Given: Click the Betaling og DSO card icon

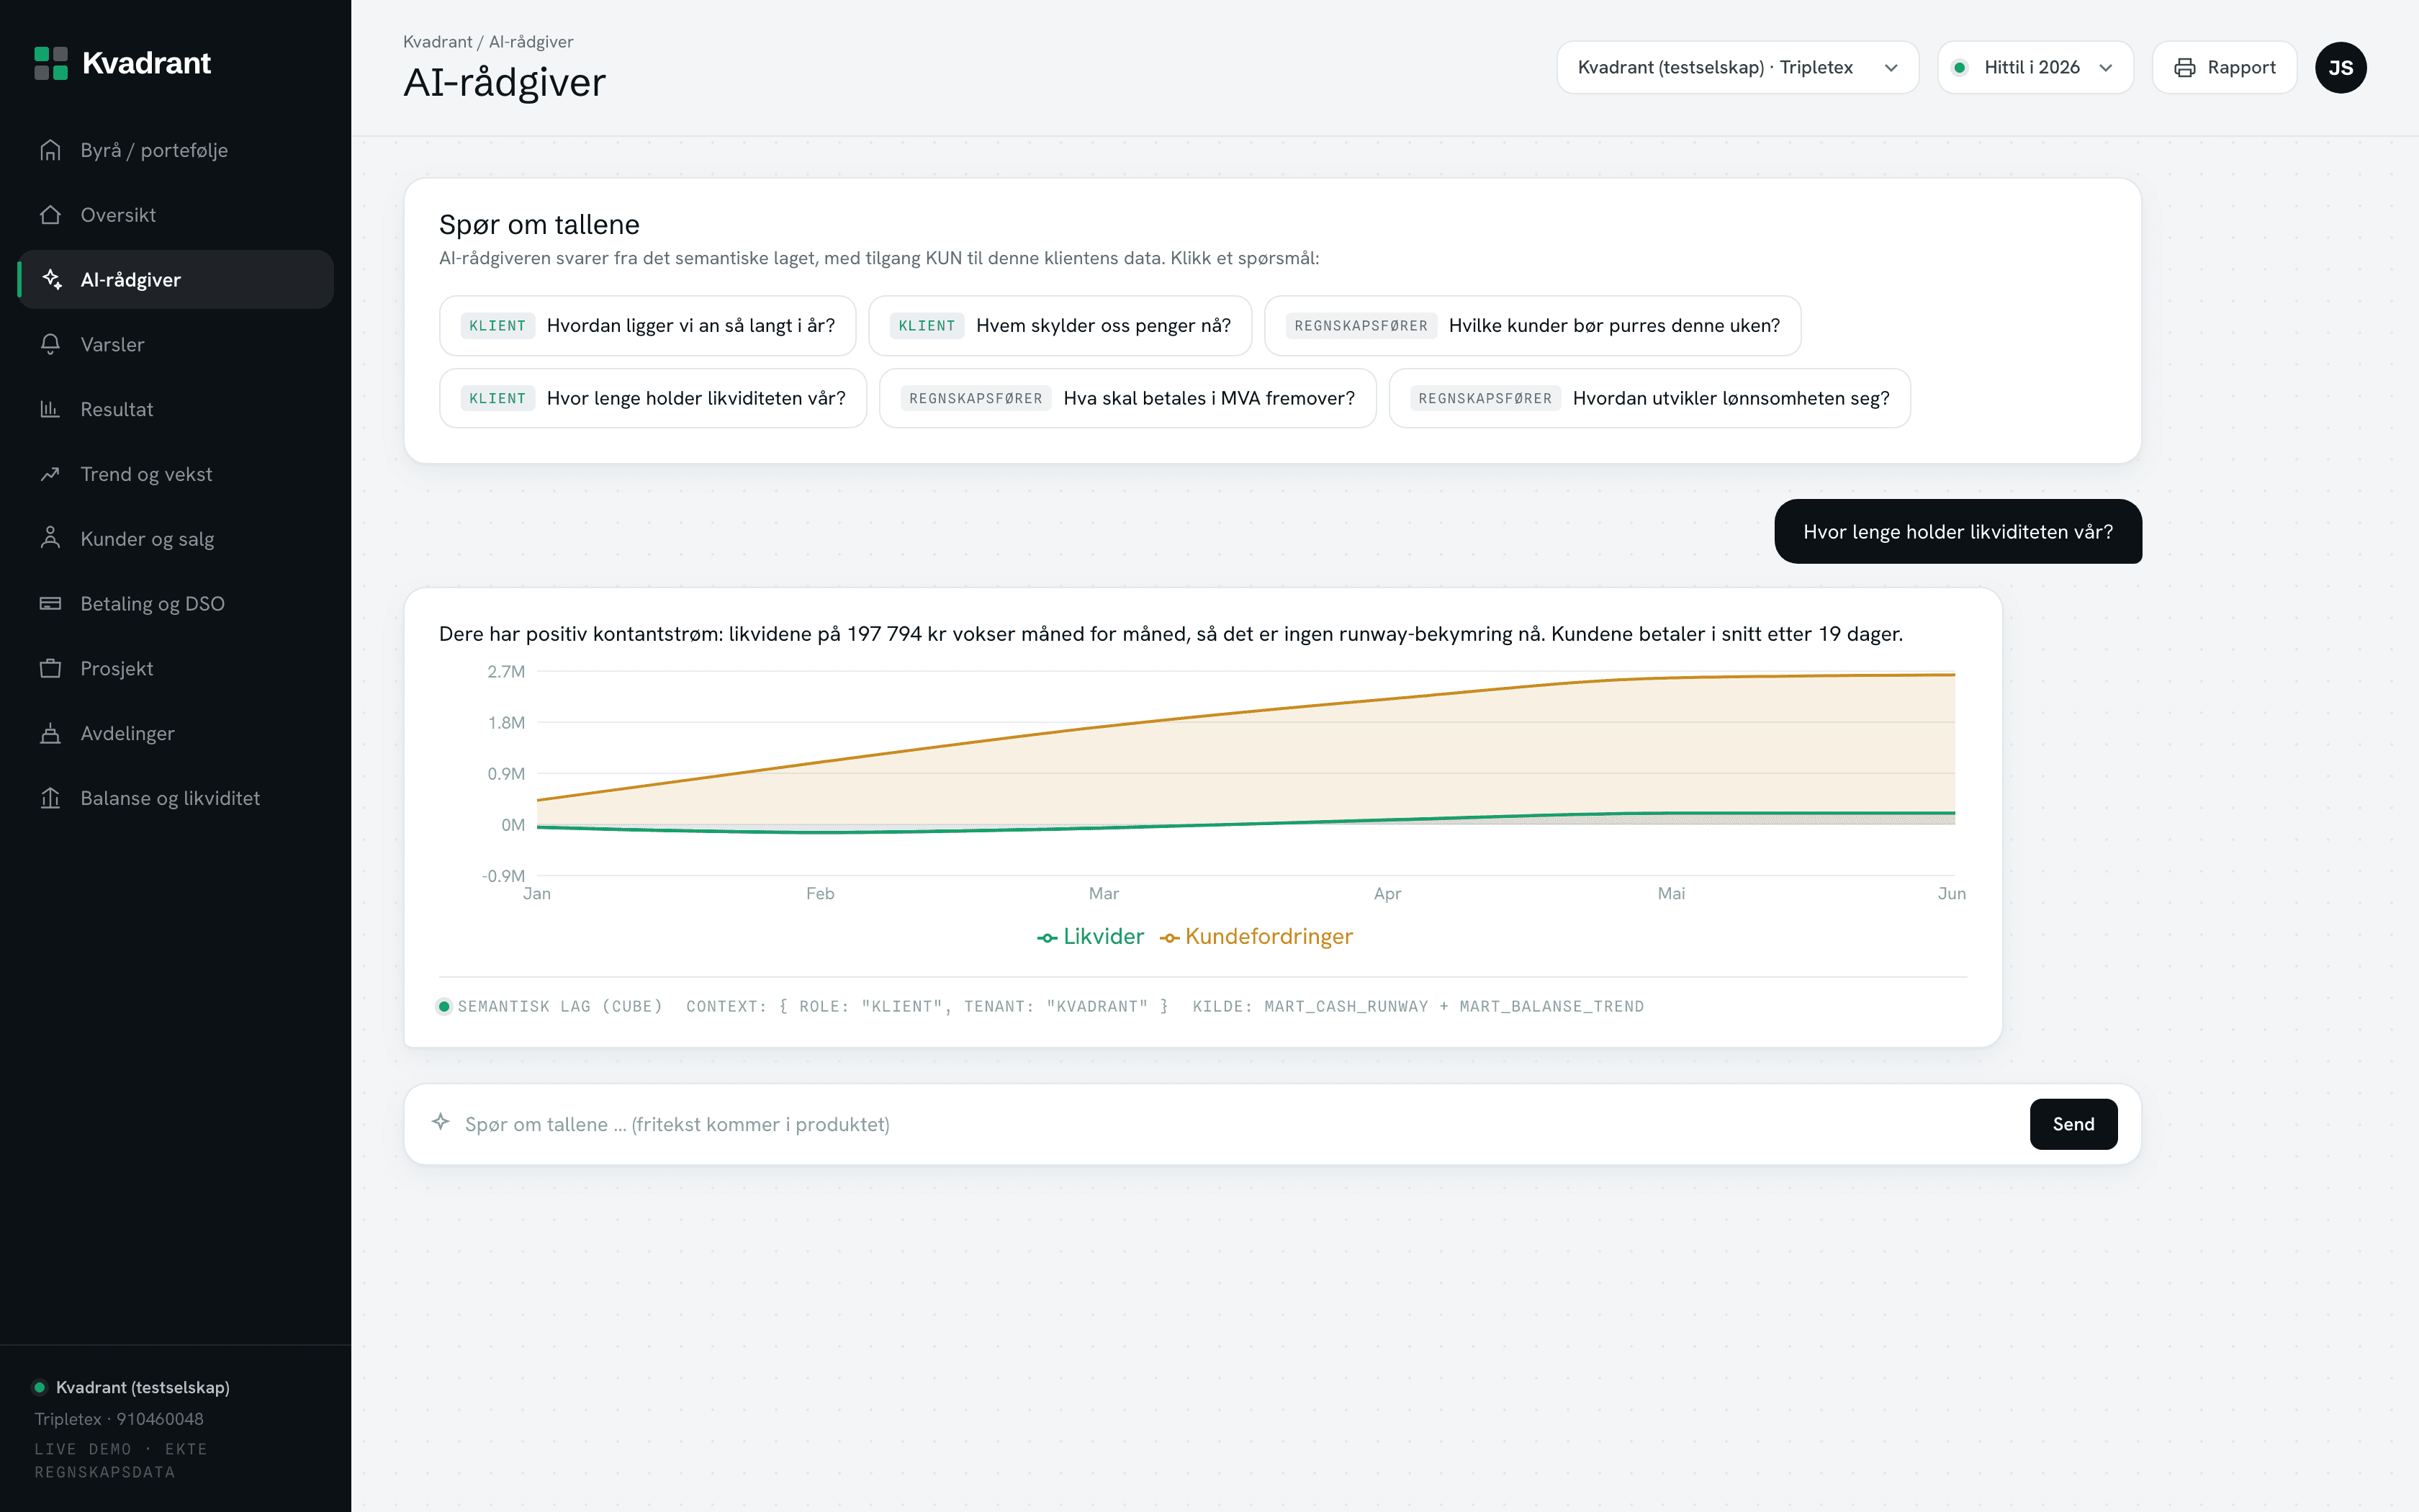Looking at the screenshot, I should point(50,603).
